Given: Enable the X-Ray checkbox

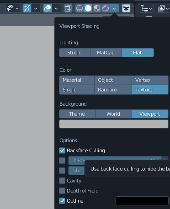Looking at the screenshot, I should 62,161.
